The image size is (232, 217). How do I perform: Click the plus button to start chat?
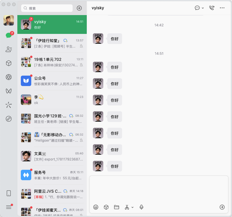coord(79,8)
